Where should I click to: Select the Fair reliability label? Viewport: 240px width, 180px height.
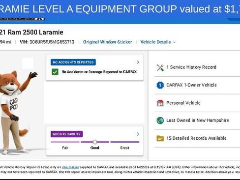(x=65, y=148)
